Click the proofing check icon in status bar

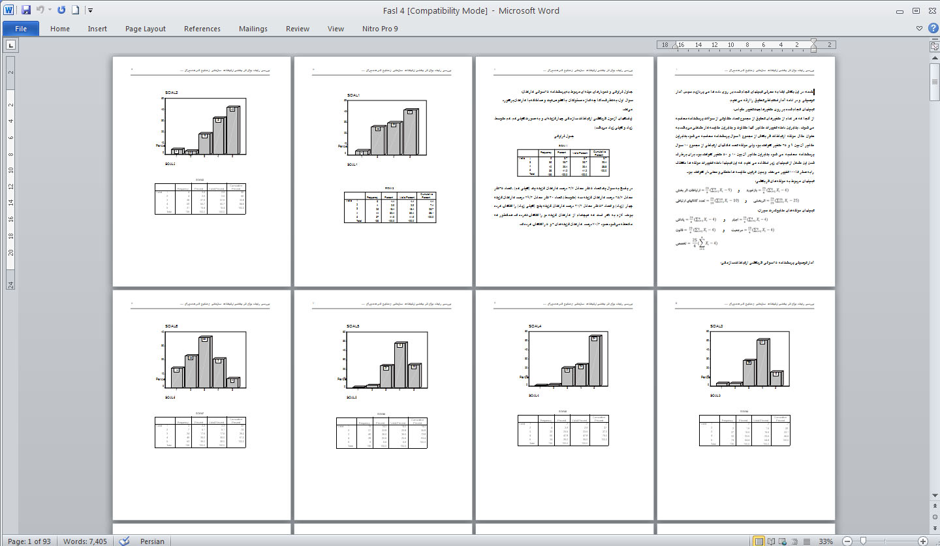tap(124, 541)
